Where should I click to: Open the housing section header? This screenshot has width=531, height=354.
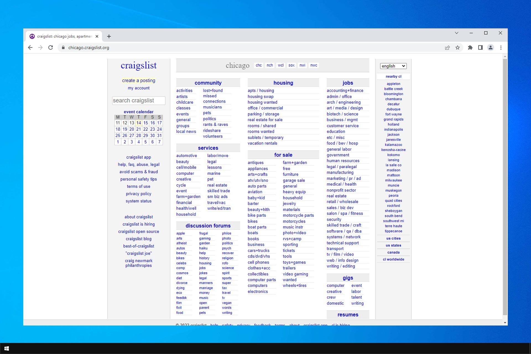pos(283,83)
